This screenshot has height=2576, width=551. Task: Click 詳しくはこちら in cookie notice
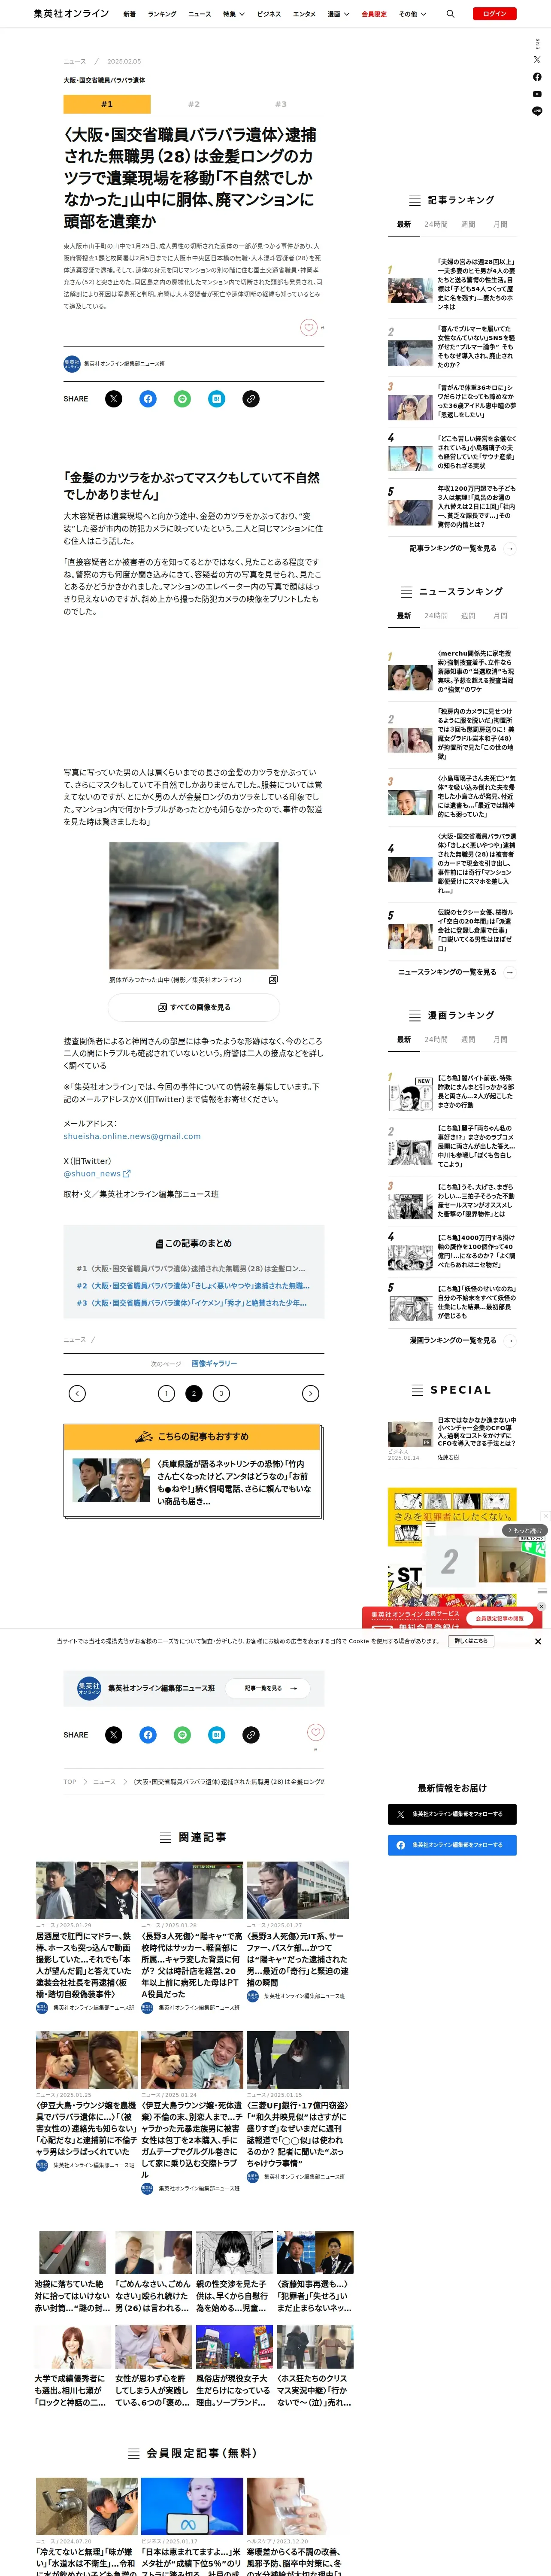tap(471, 1641)
